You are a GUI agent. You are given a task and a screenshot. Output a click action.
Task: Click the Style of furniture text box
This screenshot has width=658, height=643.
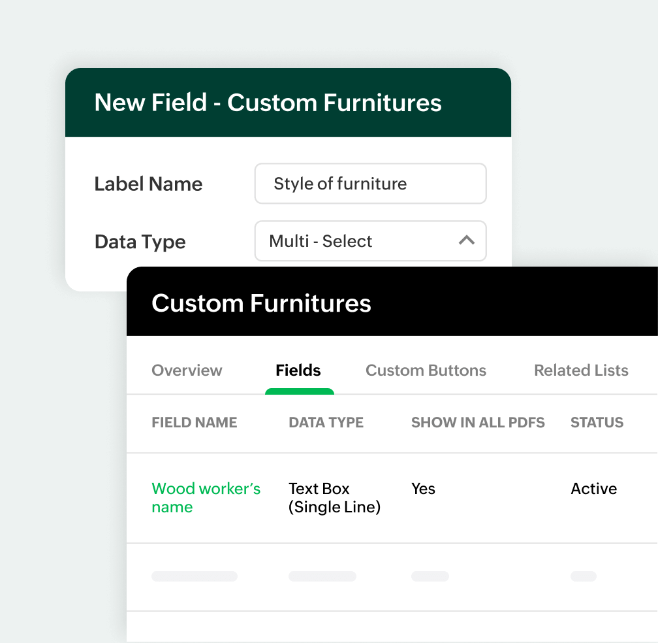tap(370, 184)
